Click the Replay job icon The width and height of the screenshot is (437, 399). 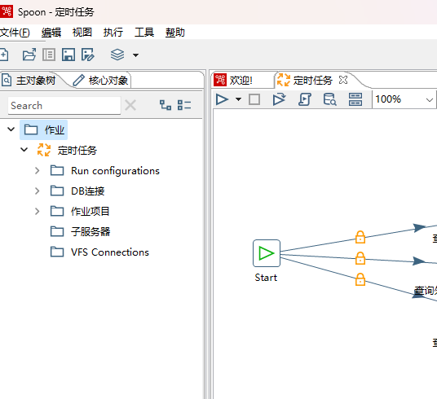coord(280,99)
